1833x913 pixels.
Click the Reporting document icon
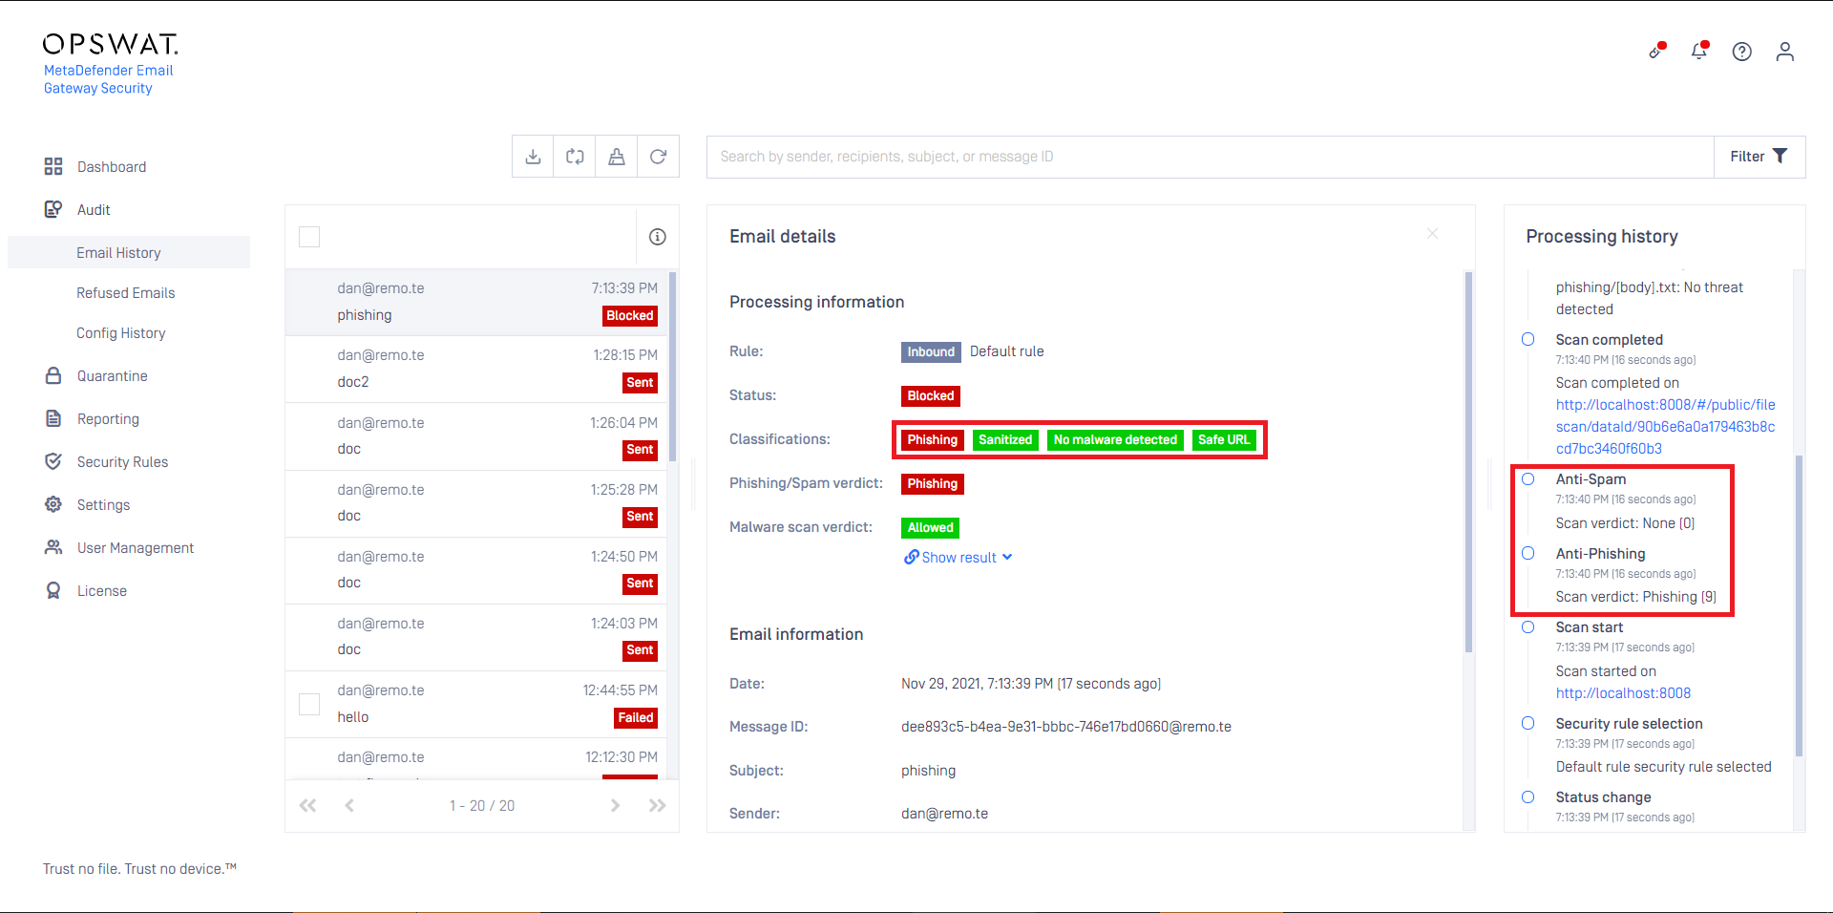(53, 418)
